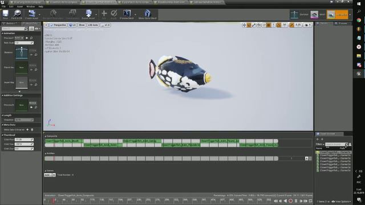
Task: Click the Rate Scale value field
Action: [x=24, y=43]
